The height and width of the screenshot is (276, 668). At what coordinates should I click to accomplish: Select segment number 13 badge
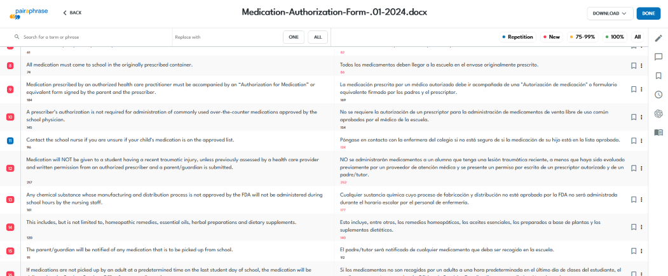point(10,199)
